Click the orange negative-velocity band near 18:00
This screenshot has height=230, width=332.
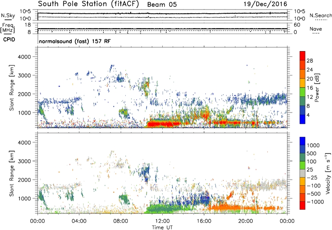225,207
